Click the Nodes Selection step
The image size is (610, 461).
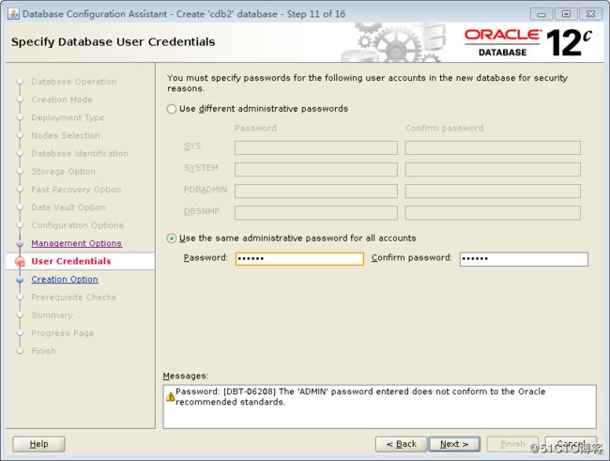coord(66,135)
